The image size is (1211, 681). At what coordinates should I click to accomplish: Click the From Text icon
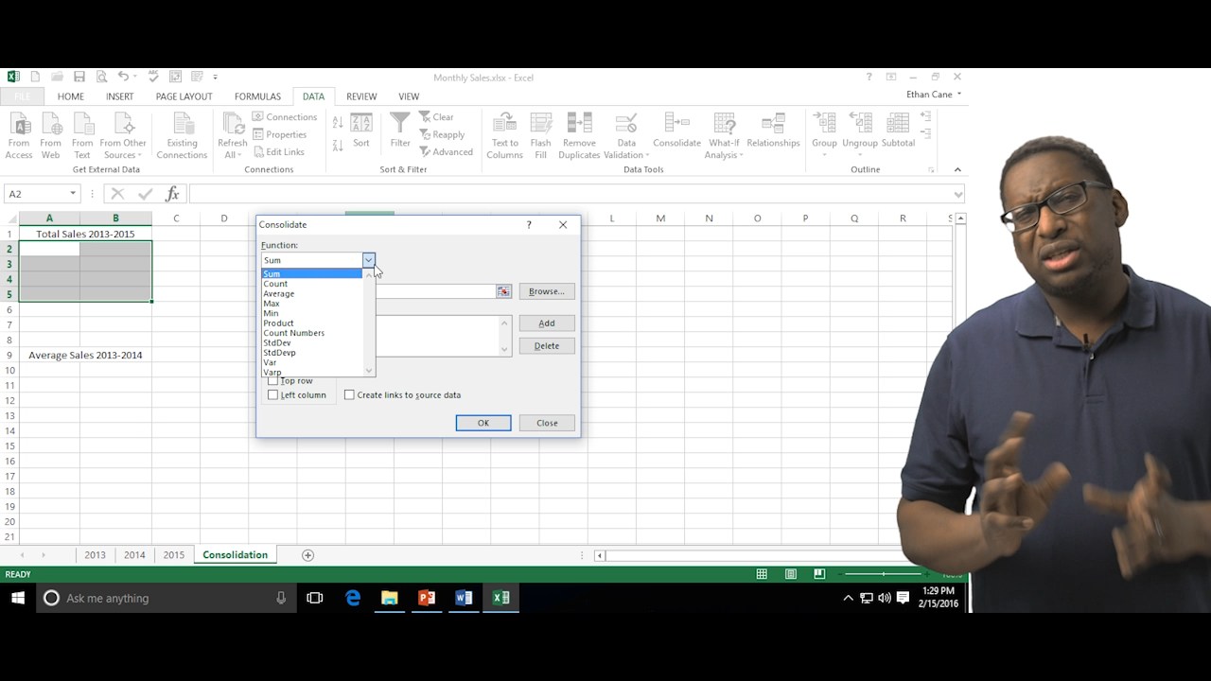pos(82,135)
